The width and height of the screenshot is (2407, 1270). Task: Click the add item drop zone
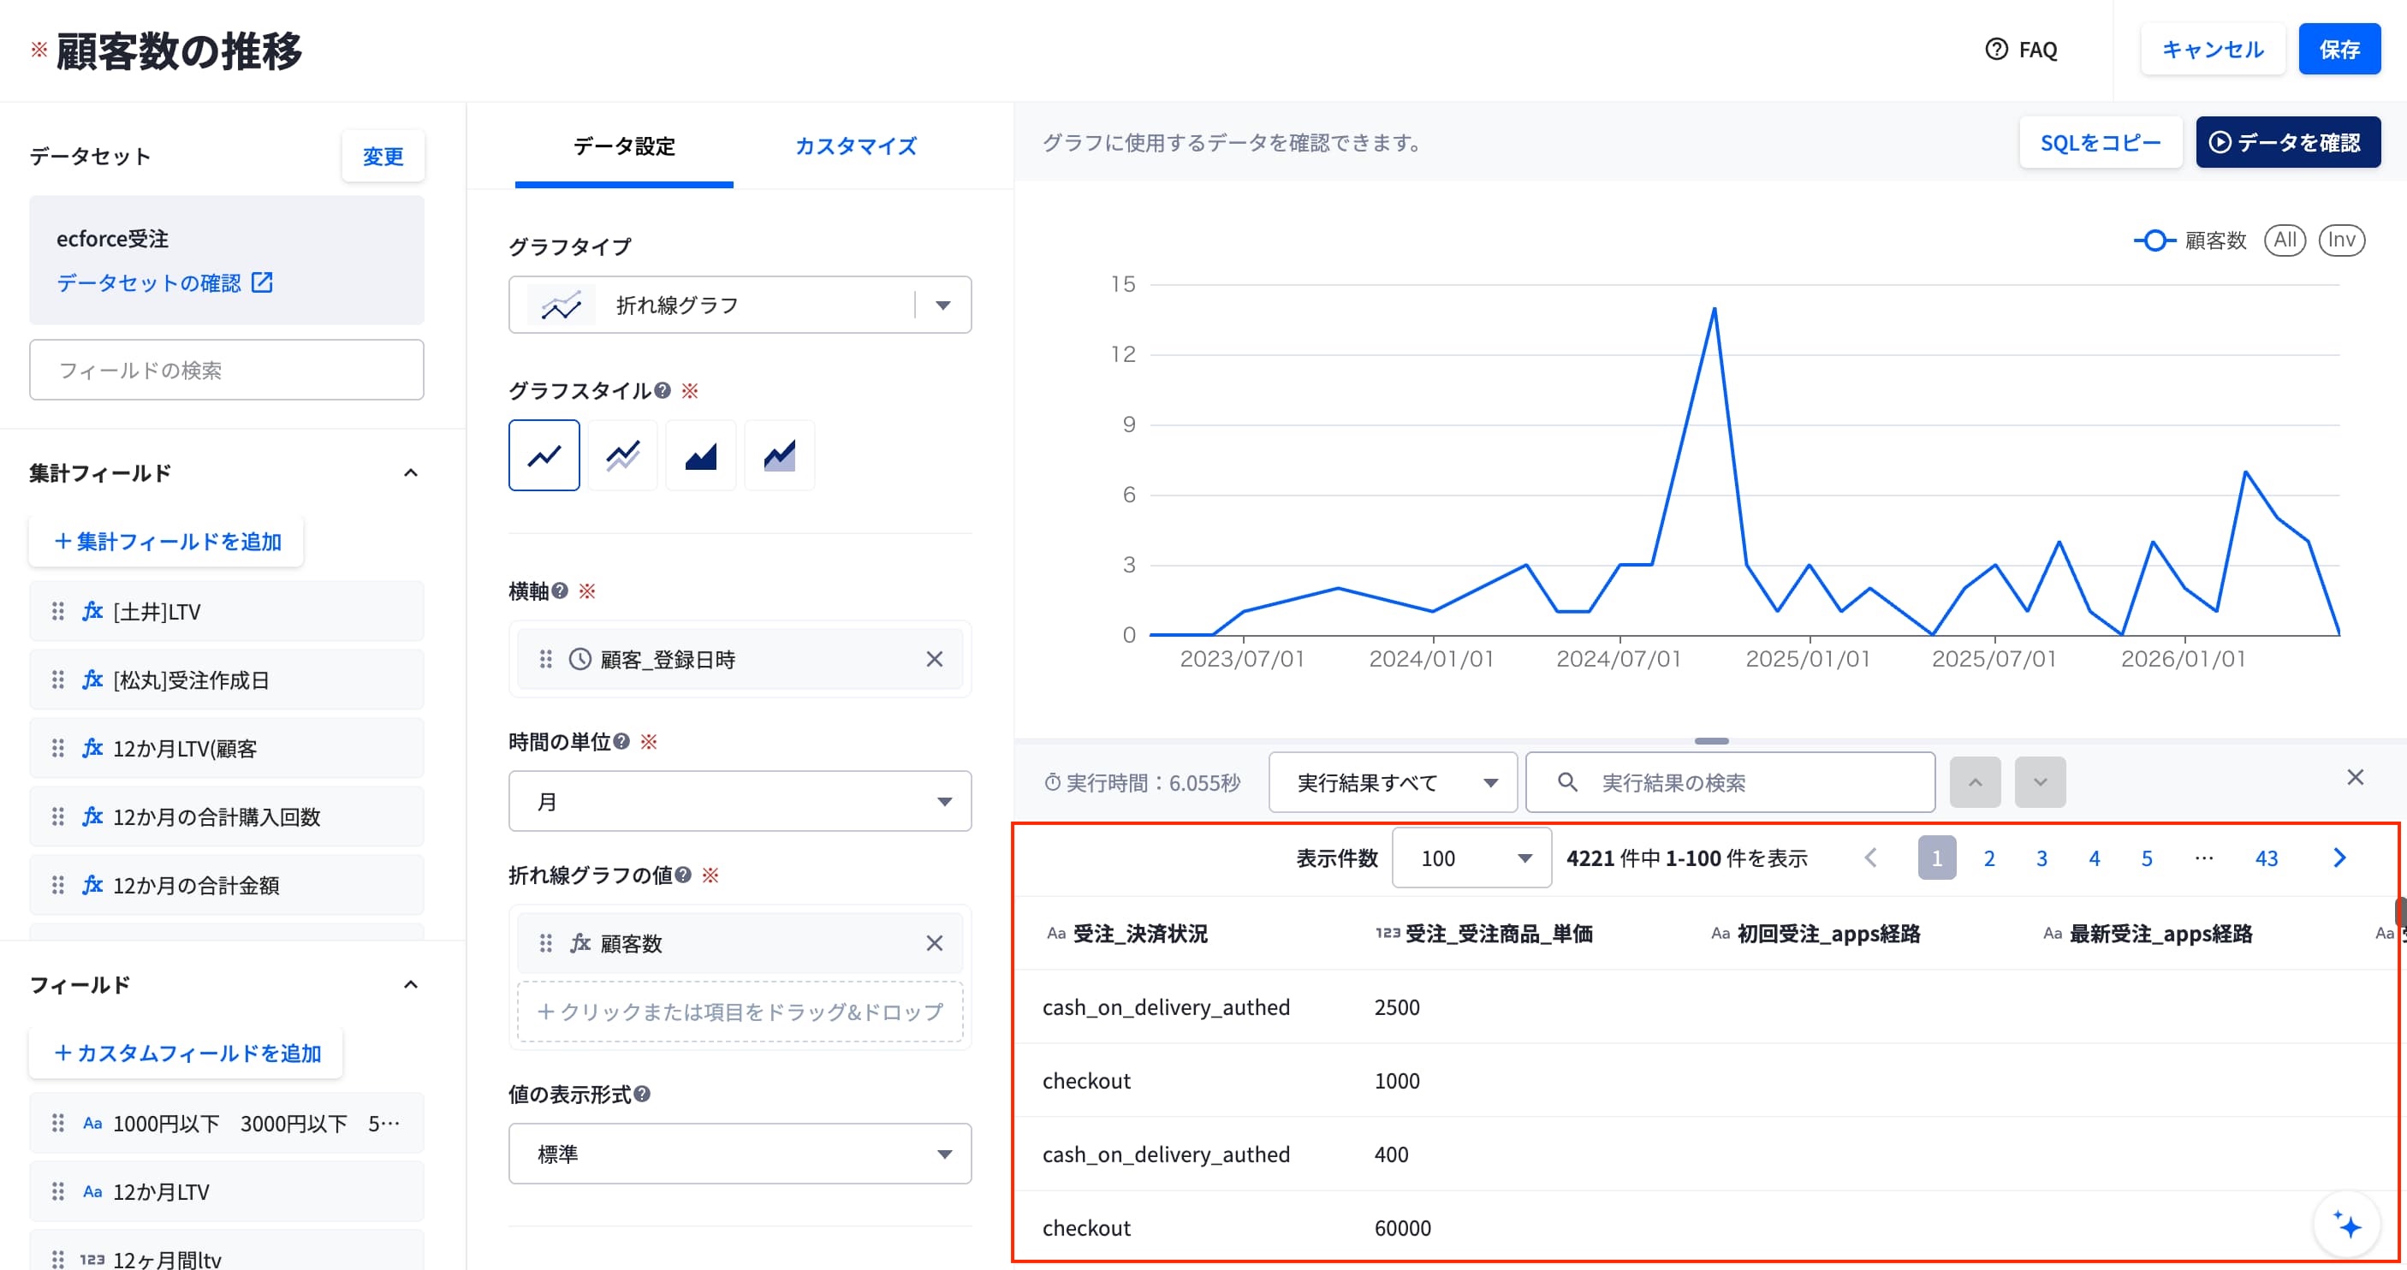pos(740,1012)
